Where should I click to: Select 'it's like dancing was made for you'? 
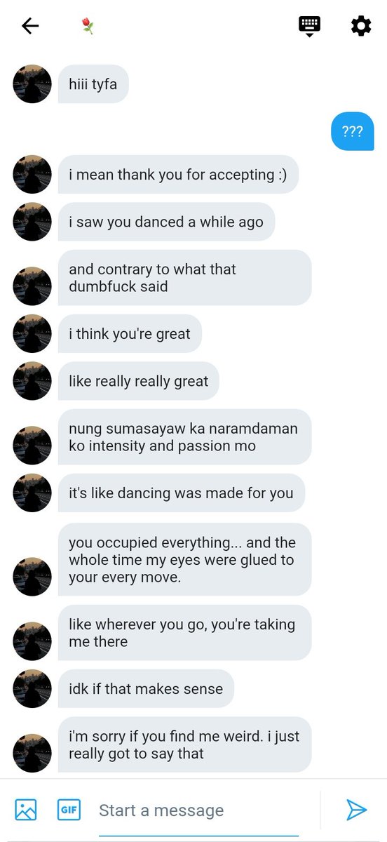click(x=182, y=493)
